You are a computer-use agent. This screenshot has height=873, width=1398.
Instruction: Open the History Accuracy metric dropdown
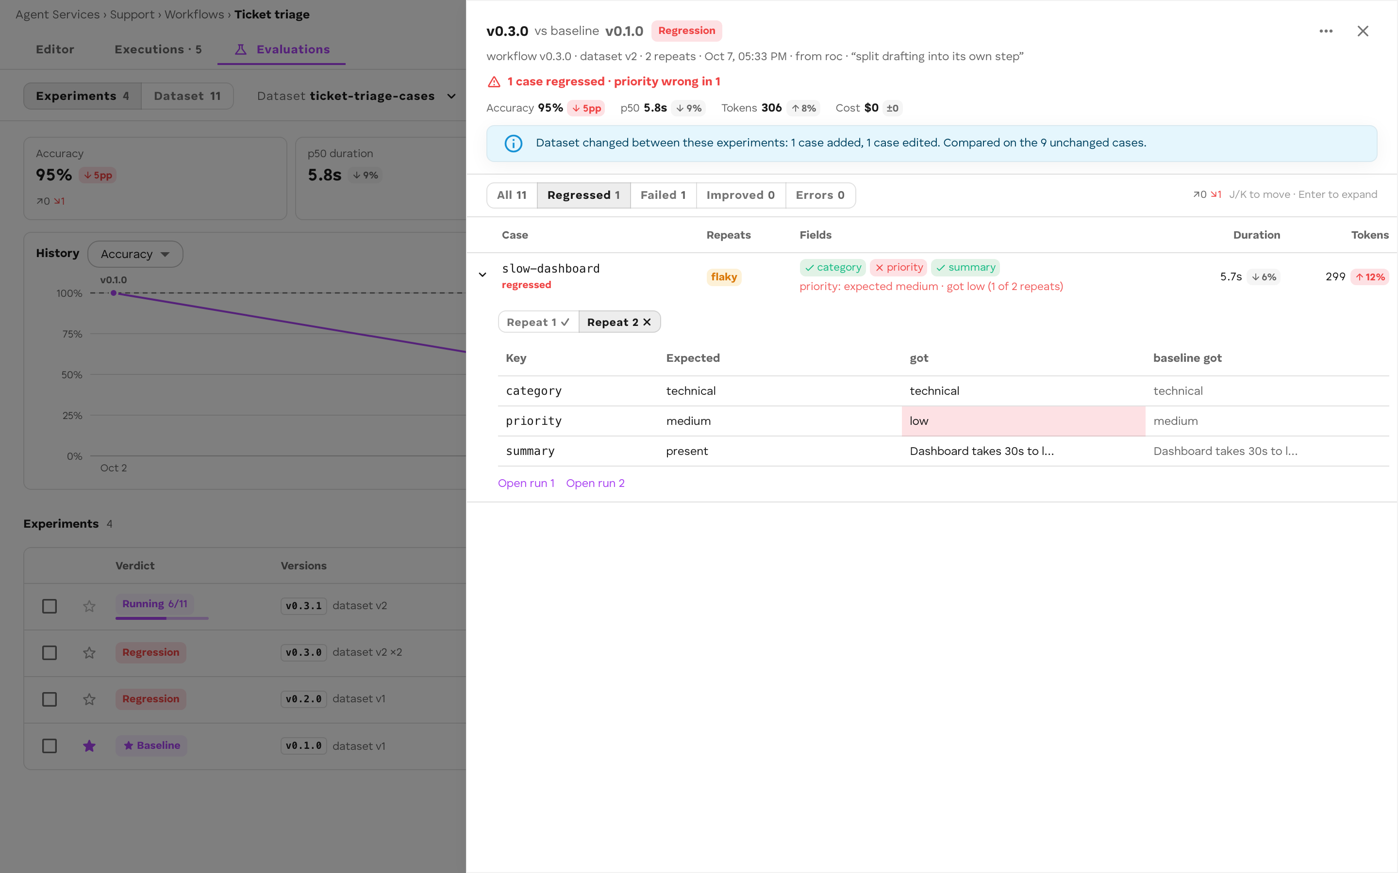[x=135, y=254]
